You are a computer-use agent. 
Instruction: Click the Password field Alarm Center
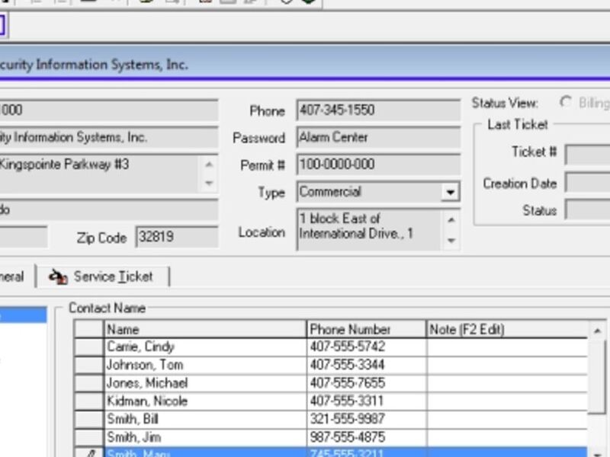coord(378,138)
